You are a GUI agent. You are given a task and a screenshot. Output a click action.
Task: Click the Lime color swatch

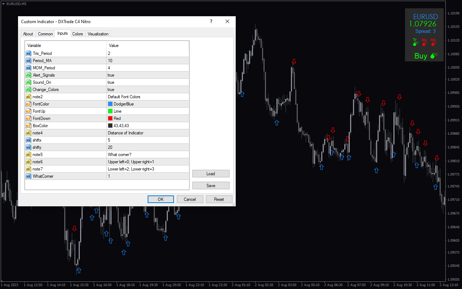click(x=110, y=111)
